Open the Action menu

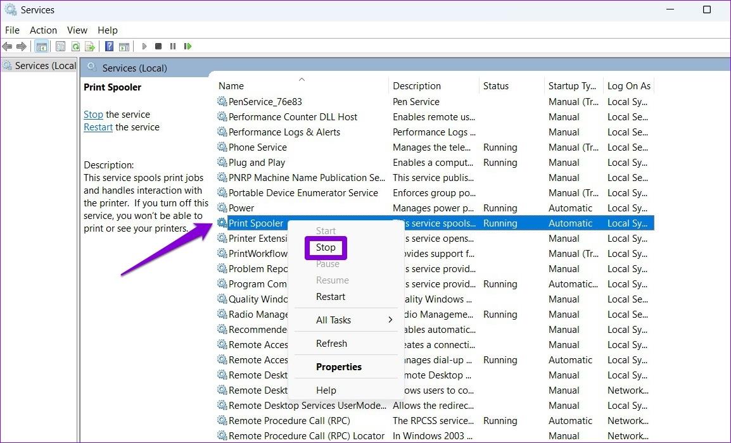point(43,30)
